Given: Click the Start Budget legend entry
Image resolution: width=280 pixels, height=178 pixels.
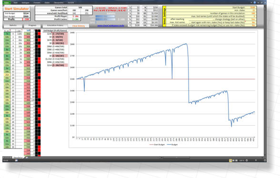Looking at the screenshot, I should coord(157,145).
